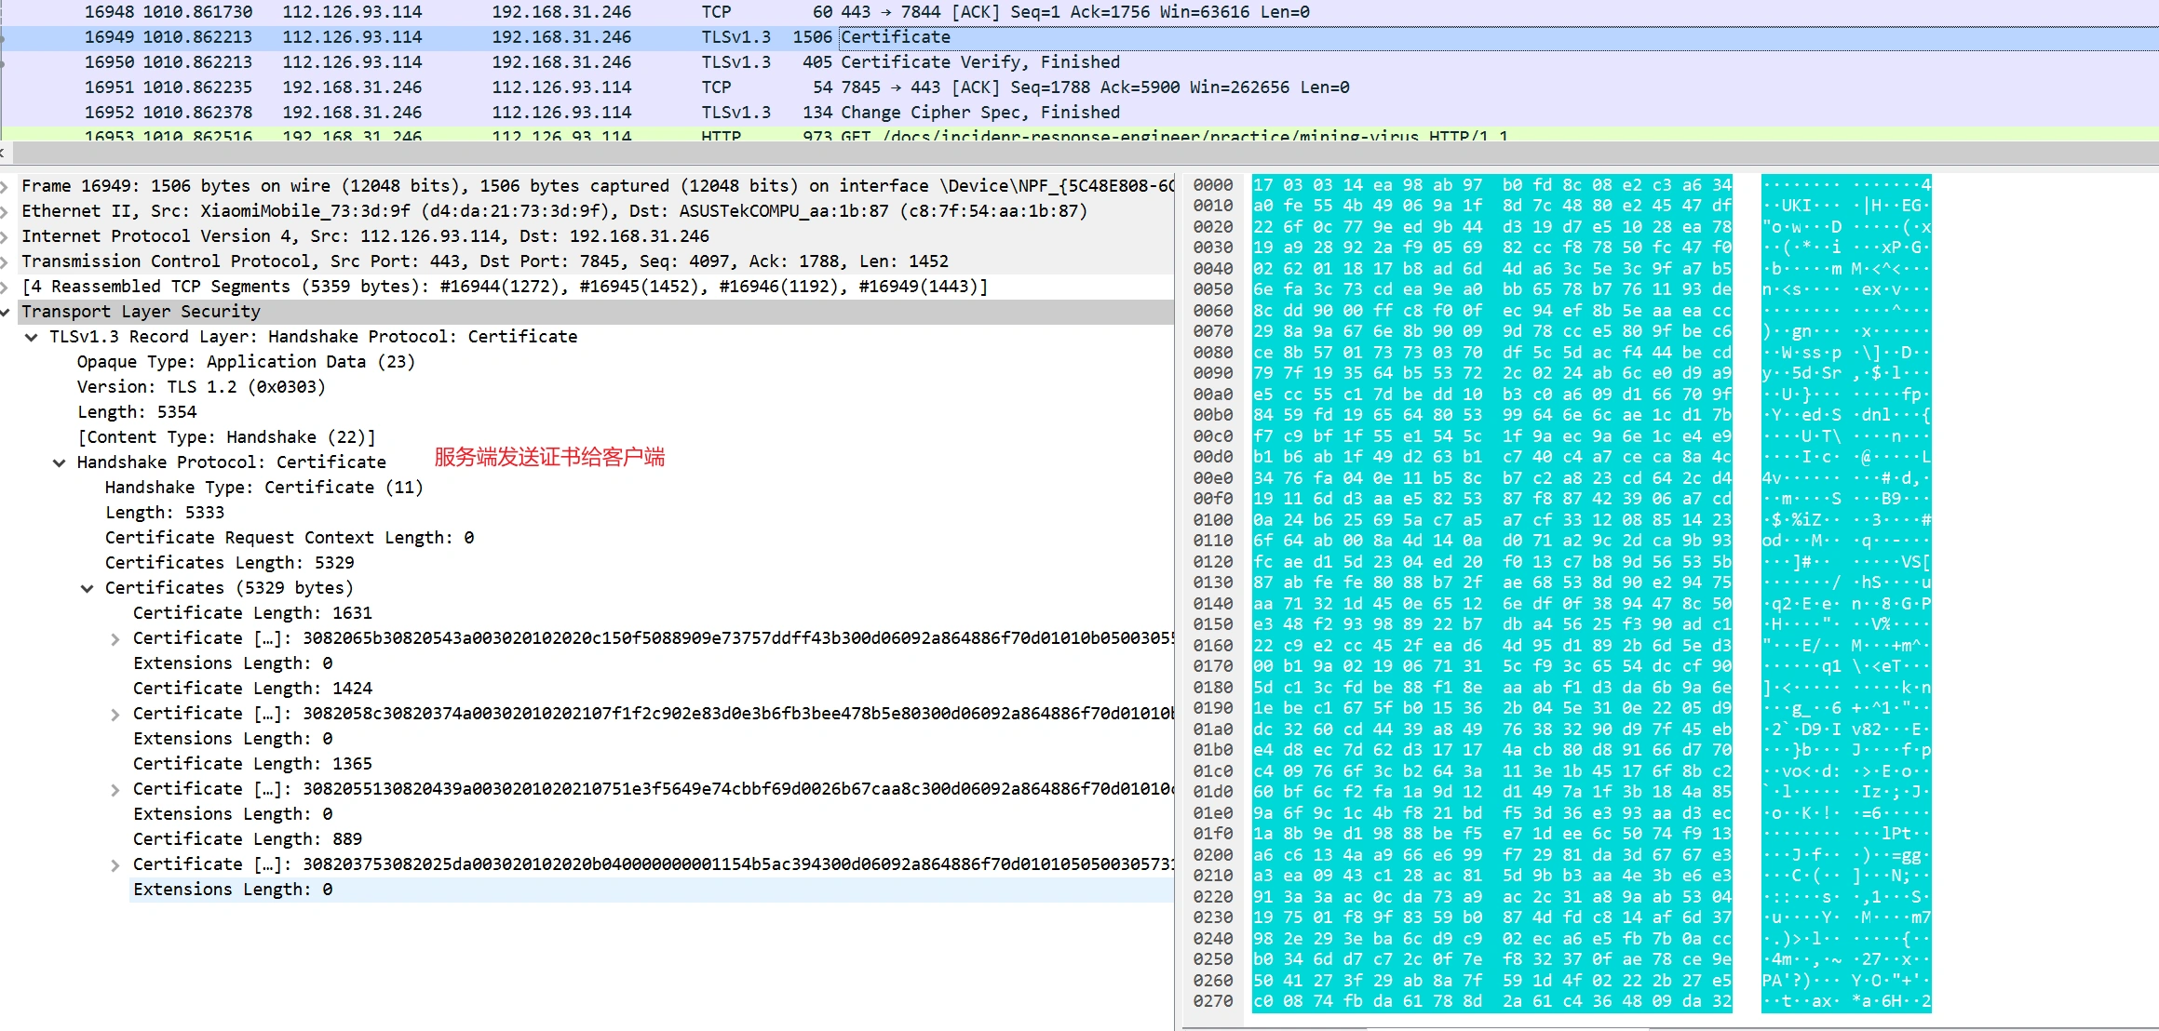Select Opaque Type: Application Data field
2159x1031 pixels.
pyautogui.click(x=246, y=362)
